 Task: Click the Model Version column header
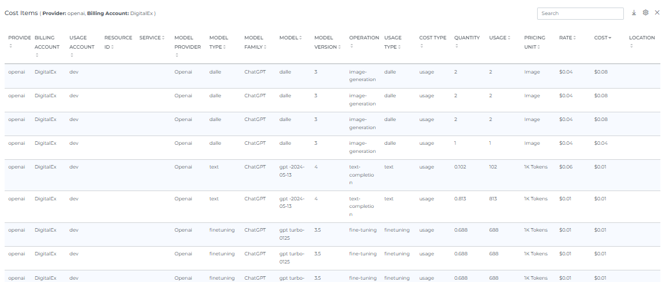click(325, 42)
